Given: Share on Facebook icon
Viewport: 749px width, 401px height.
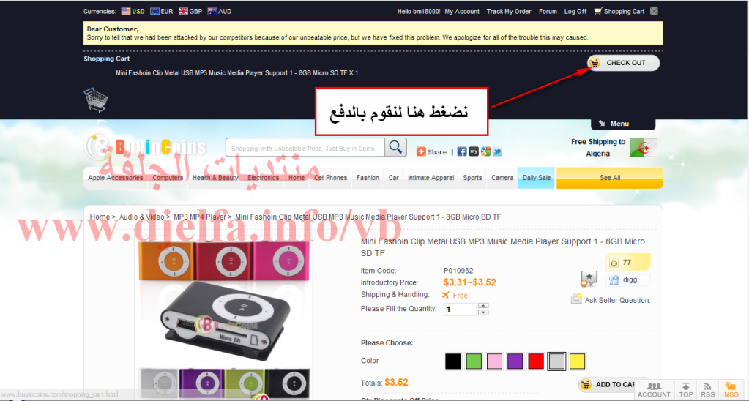Looking at the screenshot, I should pyautogui.click(x=462, y=151).
